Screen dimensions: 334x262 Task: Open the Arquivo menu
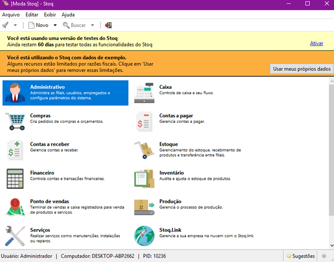(x=11, y=15)
